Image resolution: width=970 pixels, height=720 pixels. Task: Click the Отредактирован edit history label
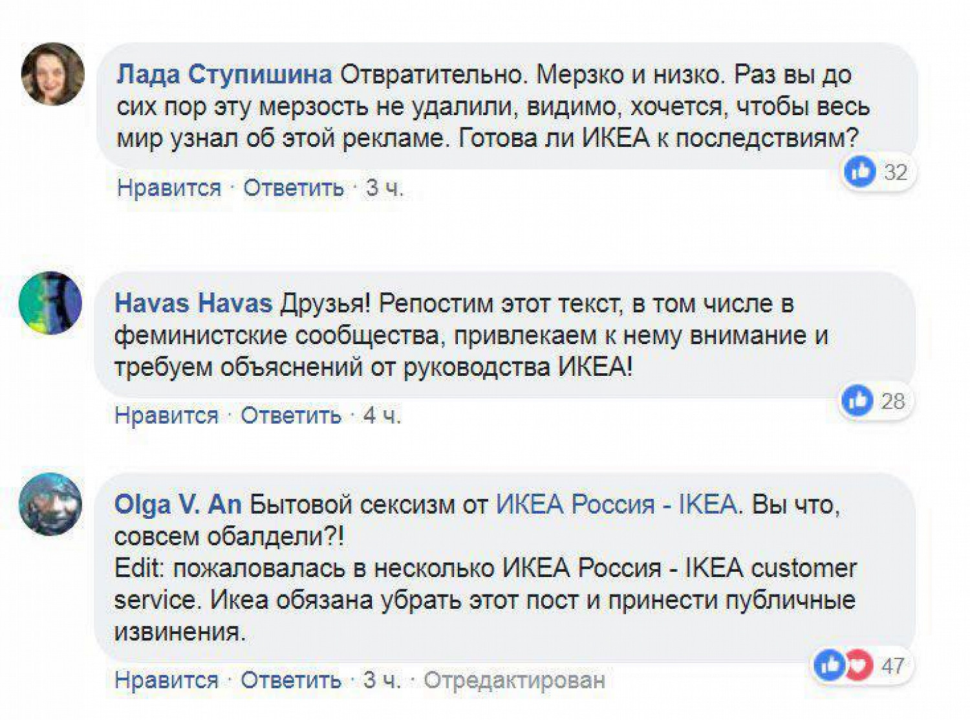pos(514,680)
